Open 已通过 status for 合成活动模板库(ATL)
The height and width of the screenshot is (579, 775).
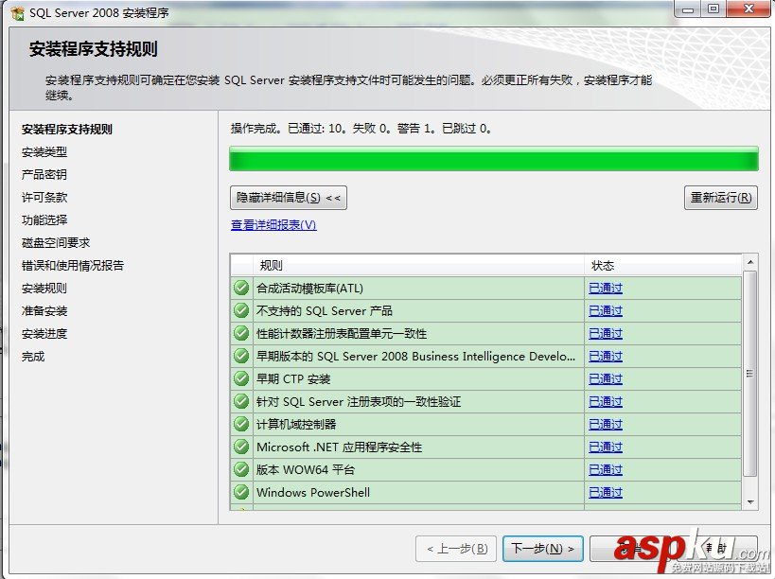[606, 288]
